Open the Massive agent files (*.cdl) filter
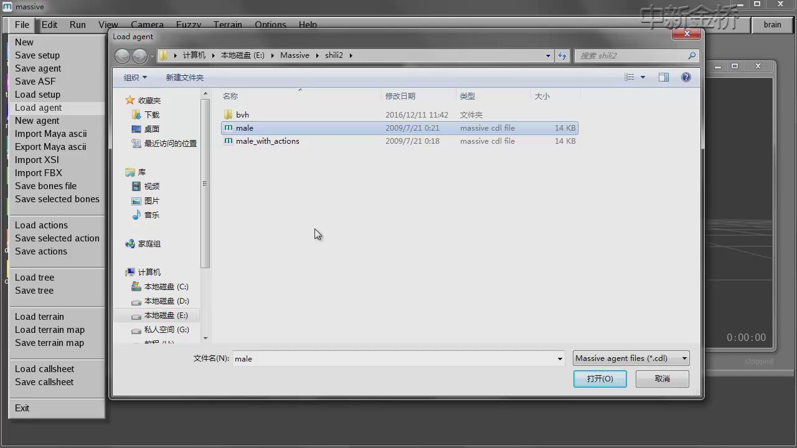 tap(631, 358)
